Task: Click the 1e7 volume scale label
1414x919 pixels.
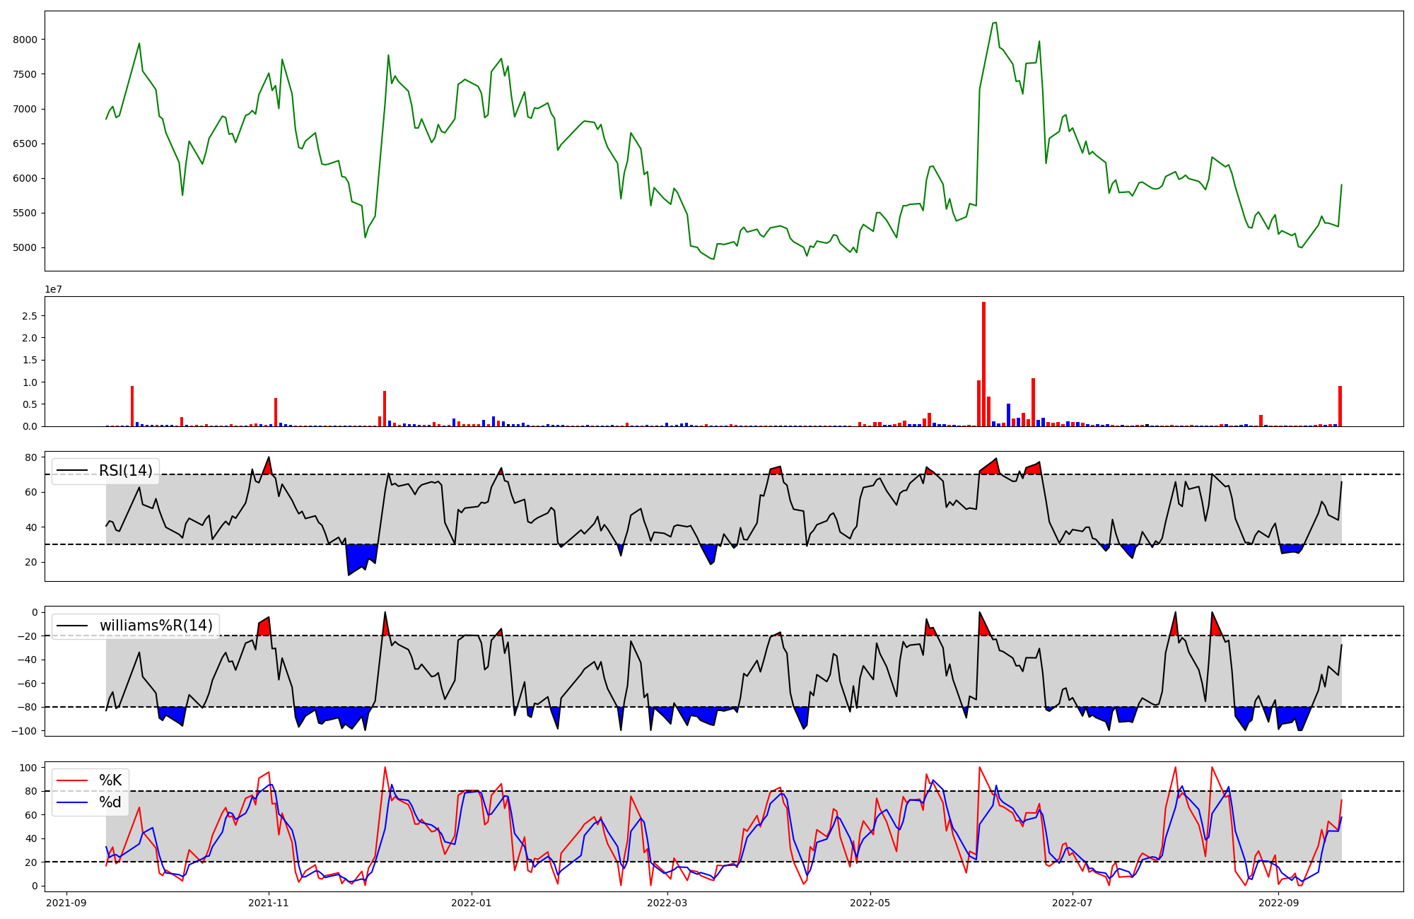Action: coord(53,289)
